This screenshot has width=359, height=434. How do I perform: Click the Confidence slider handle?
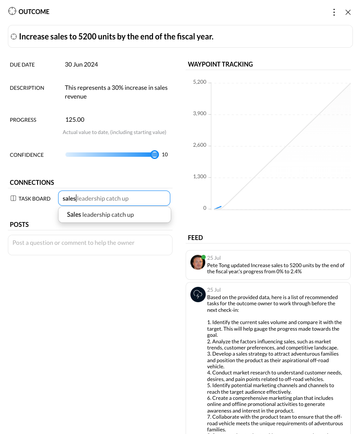(x=155, y=155)
